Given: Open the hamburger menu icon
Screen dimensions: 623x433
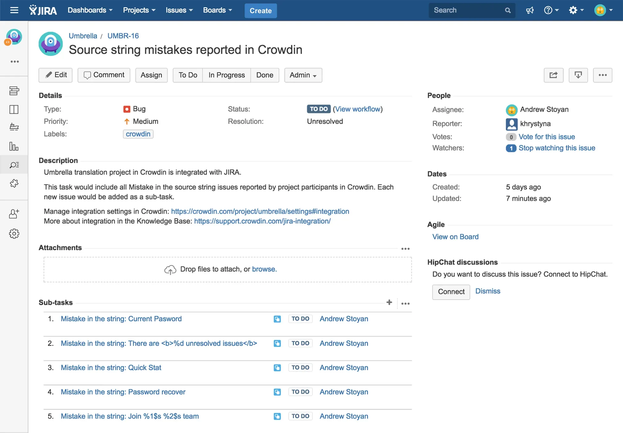Looking at the screenshot, I should pyautogui.click(x=14, y=10).
